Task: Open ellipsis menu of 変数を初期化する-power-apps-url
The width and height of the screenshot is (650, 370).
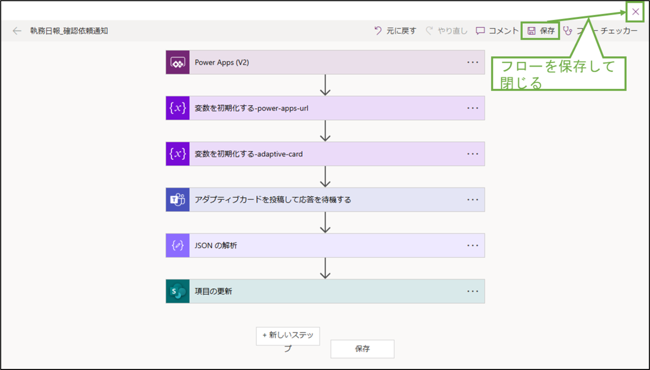Action: [473, 108]
